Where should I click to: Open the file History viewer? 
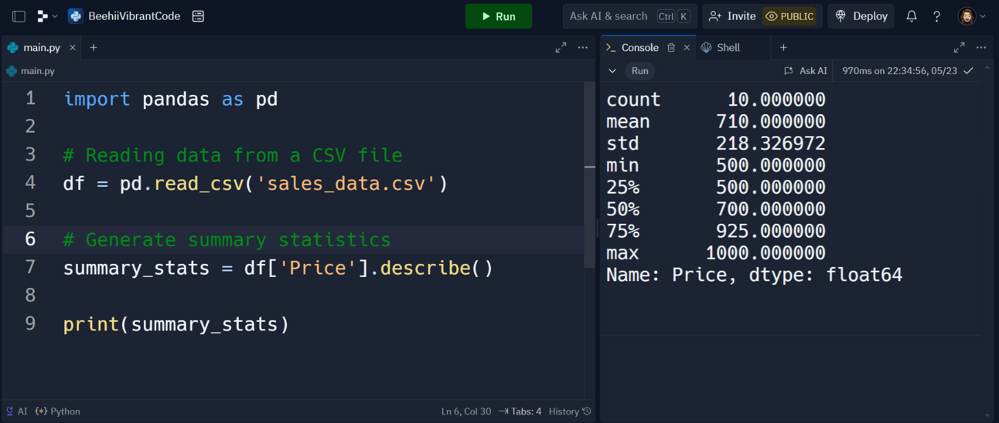[x=570, y=411]
